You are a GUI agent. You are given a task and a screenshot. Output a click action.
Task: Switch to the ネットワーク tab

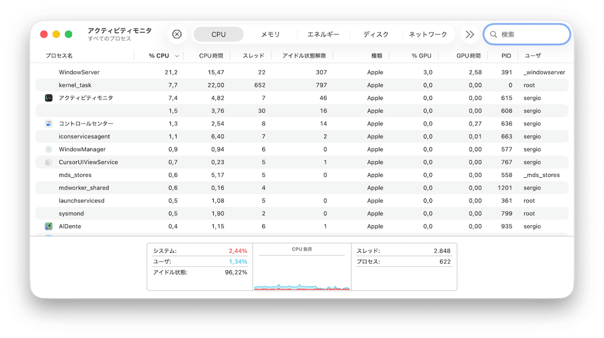(x=428, y=35)
